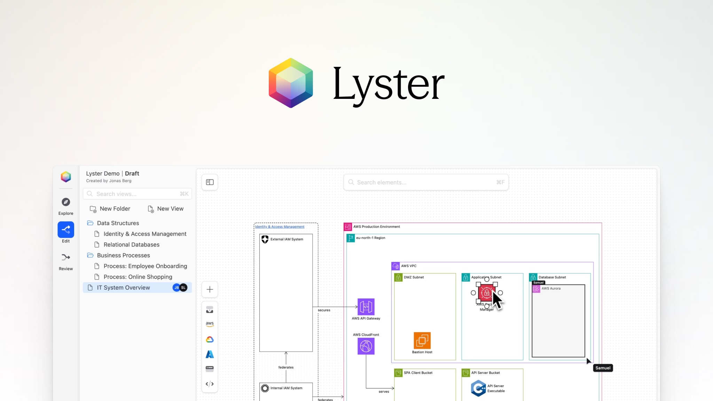This screenshot has height=401, width=713.
Task: Focus the Search views field
Action: tap(137, 194)
